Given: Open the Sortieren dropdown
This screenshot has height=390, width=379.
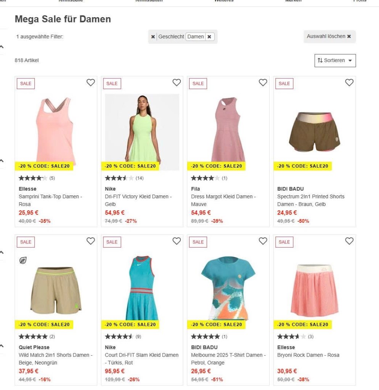Looking at the screenshot, I should point(335,61).
